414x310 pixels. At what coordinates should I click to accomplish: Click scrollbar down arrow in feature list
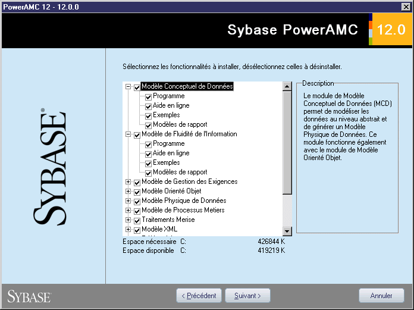point(287,231)
